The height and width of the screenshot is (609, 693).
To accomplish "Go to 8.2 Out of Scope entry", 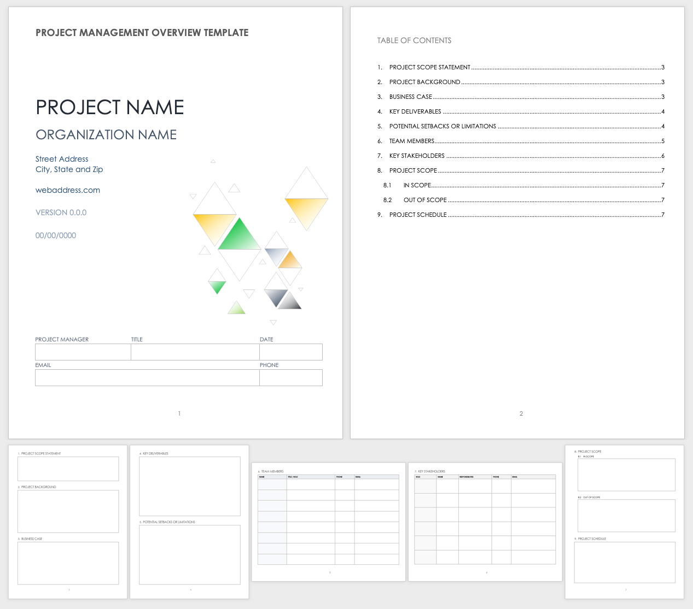I will click(x=424, y=200).
